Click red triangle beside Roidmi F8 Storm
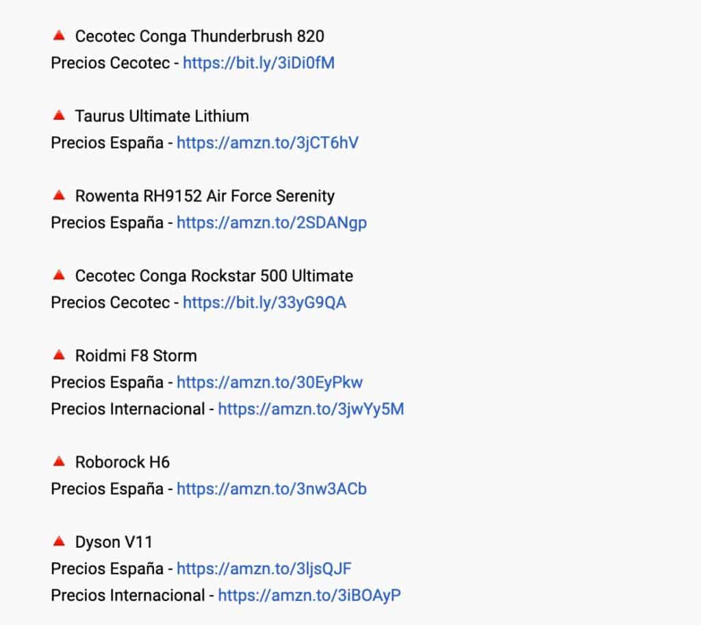The width and height of the screenshot is (701, 625). click(x=59, y=355)
